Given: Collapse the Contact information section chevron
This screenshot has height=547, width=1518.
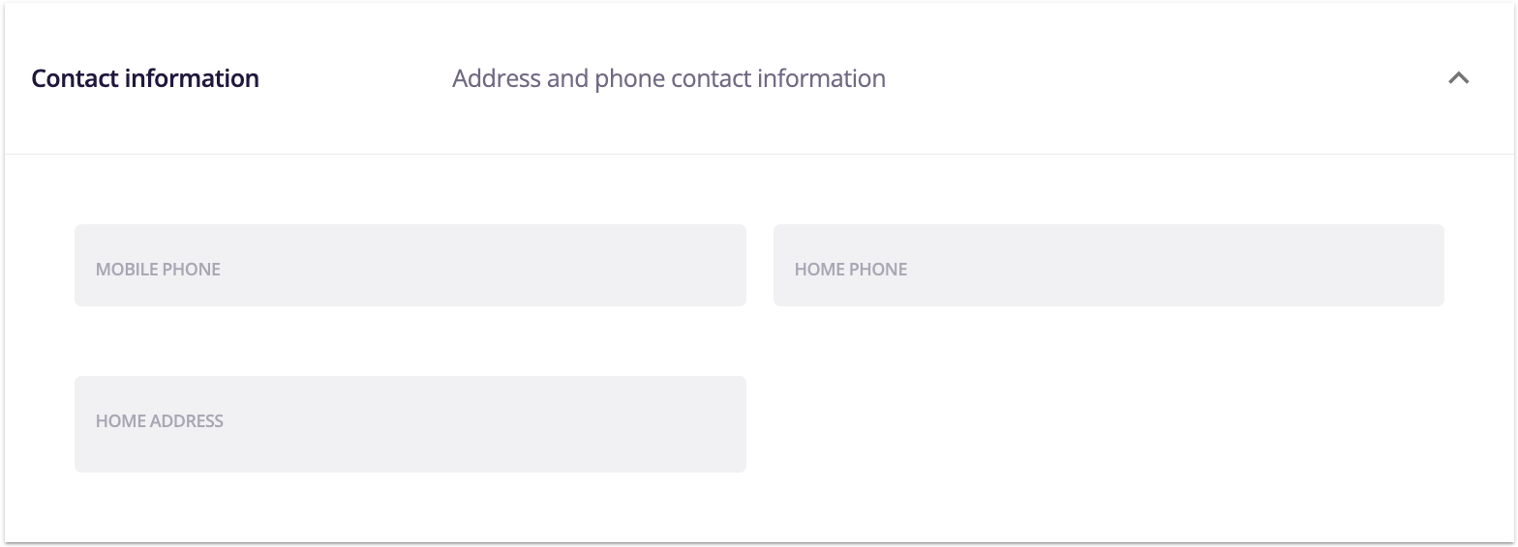Looking at the screenshot, I should [1458, 78].
